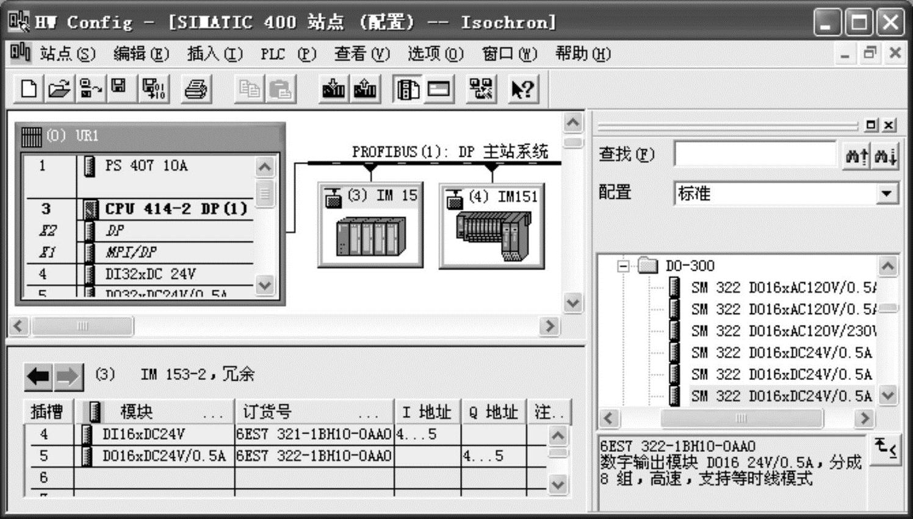This screenshot has width=913, height=519.
Task: Click the UR1 rack list scroll-down arrow
Action: (x=265, y=285)
